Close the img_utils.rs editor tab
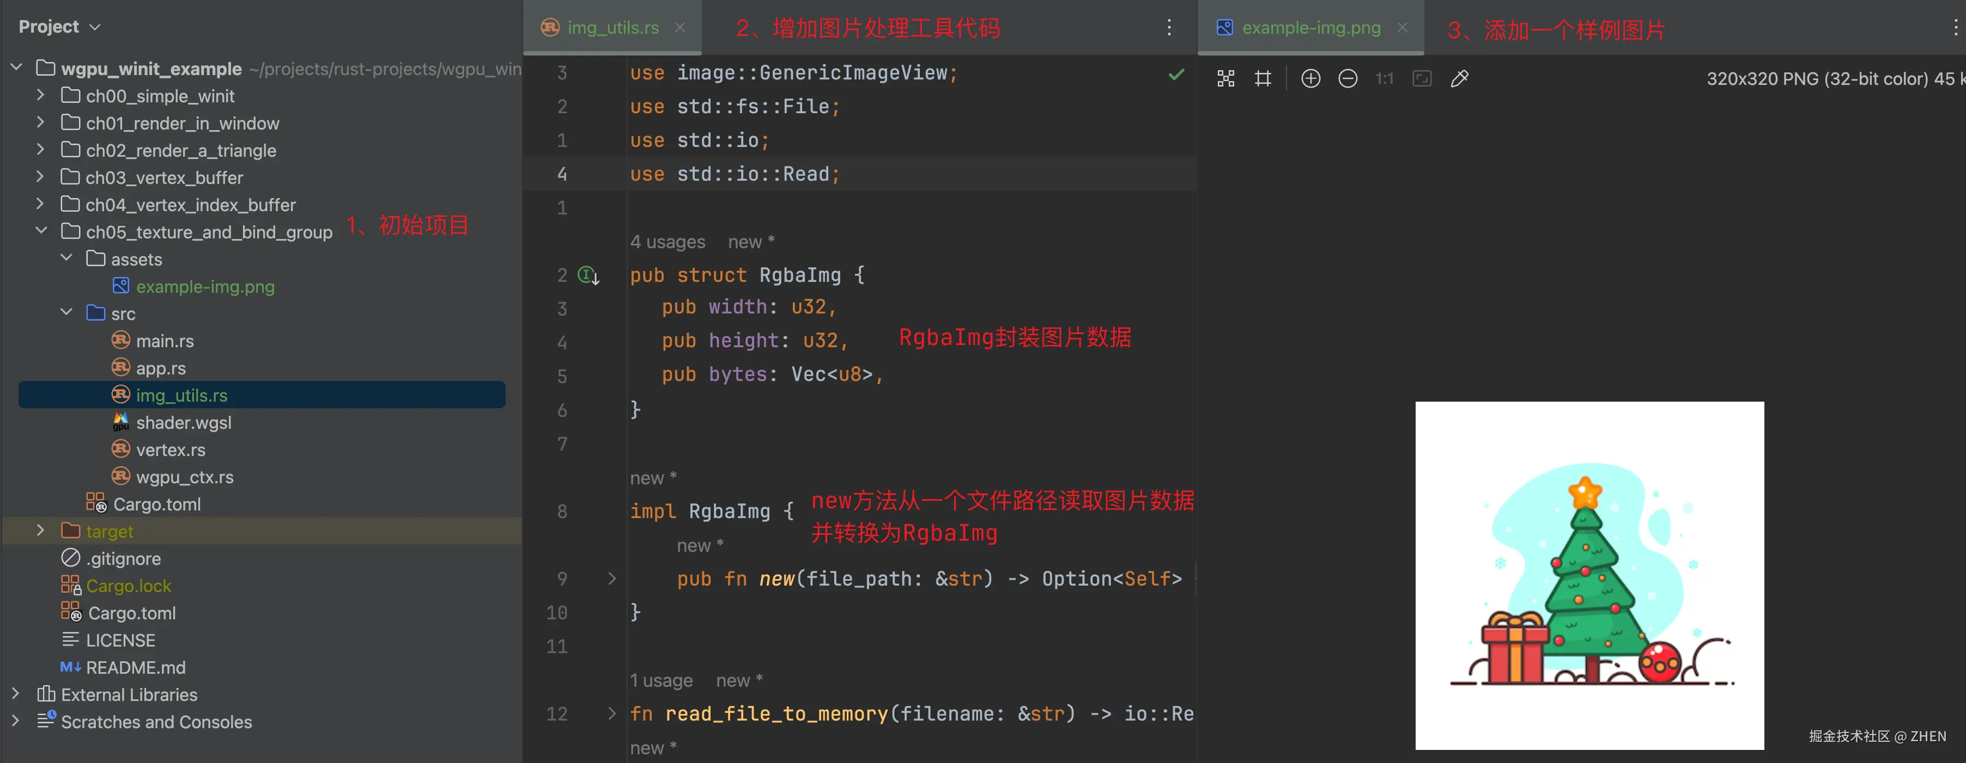 coord(679,27)
